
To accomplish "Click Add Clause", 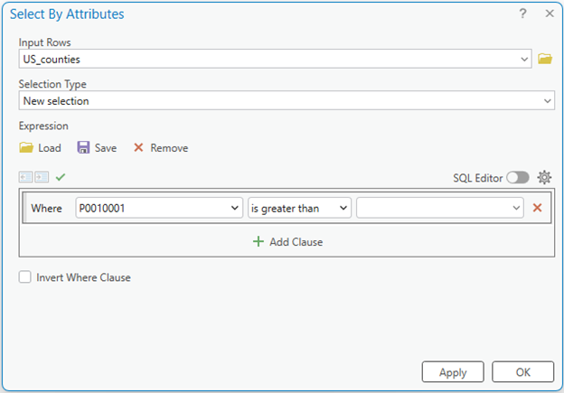I will (x=288, y=241).
